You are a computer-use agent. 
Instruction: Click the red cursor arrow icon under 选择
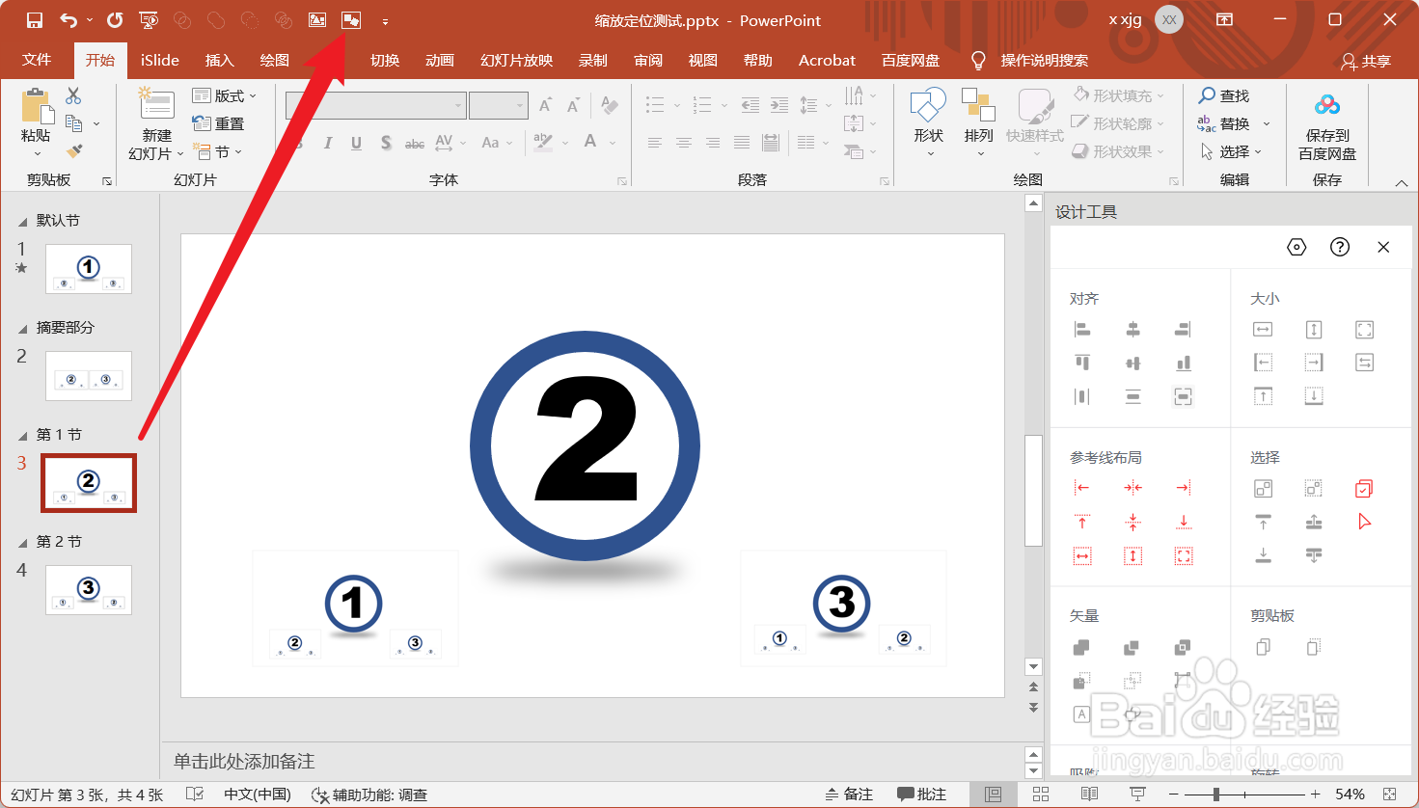pyautogui.click(x=1364, y=522)
